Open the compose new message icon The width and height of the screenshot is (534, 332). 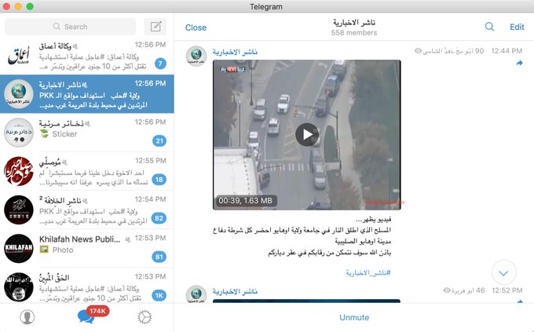pyautogui.click(x=155, y=27)
